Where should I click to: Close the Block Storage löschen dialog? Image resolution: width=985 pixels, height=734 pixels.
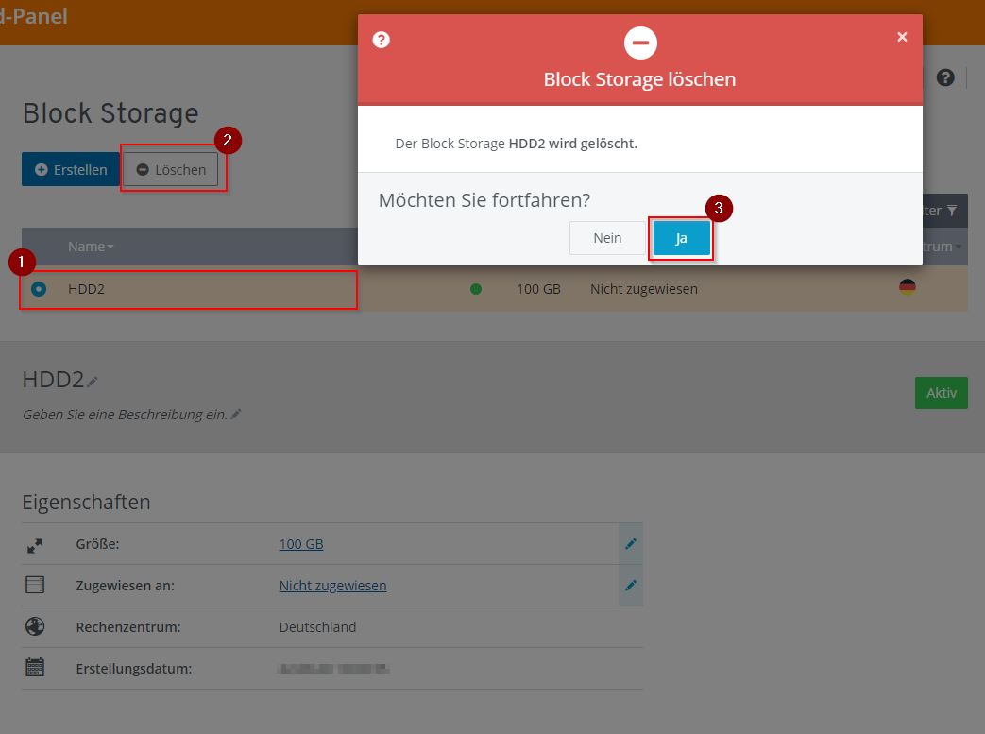pos(902,37)
